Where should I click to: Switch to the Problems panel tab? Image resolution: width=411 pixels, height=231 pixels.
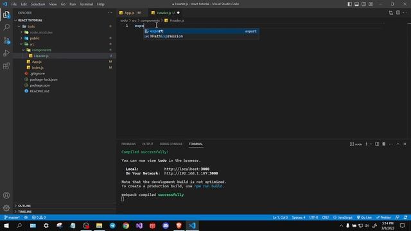[128, 144]
